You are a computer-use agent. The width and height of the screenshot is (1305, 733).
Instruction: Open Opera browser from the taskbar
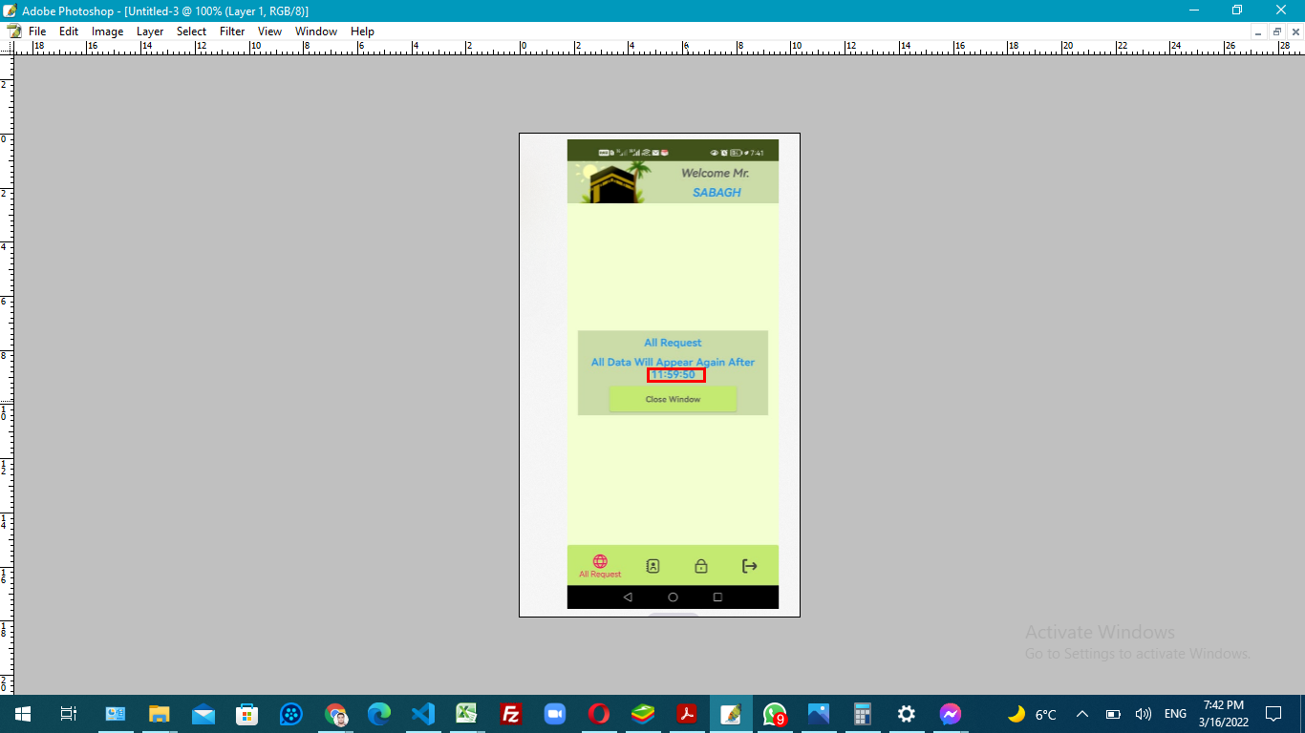tap(599, 714)
